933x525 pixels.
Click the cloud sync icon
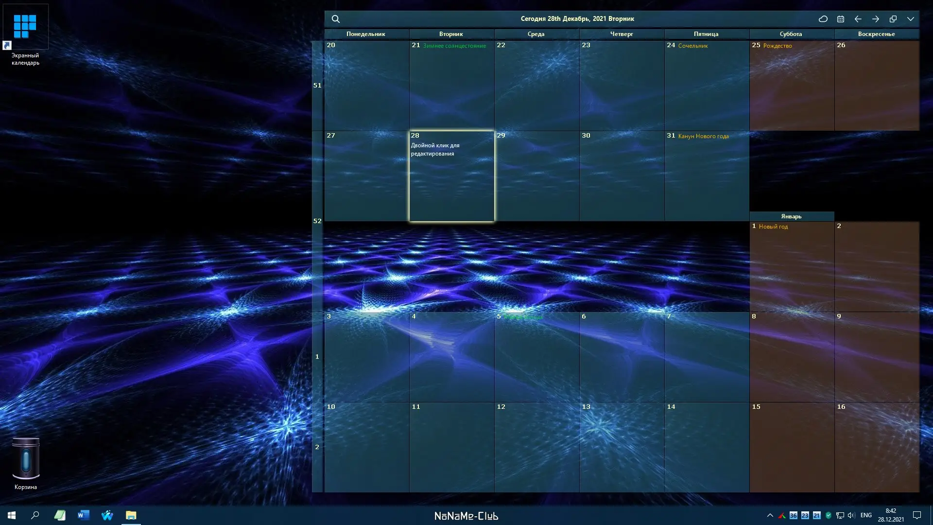click(823, 19)
